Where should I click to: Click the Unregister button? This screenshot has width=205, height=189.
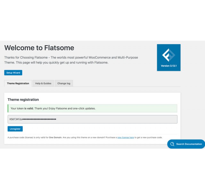point(15,129)
